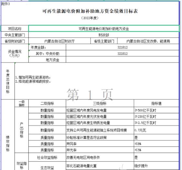182x170 pixels.
Task: Select the 支持公共可再生能源独立系统项目规模 cell
Action: tap(100, 130)
